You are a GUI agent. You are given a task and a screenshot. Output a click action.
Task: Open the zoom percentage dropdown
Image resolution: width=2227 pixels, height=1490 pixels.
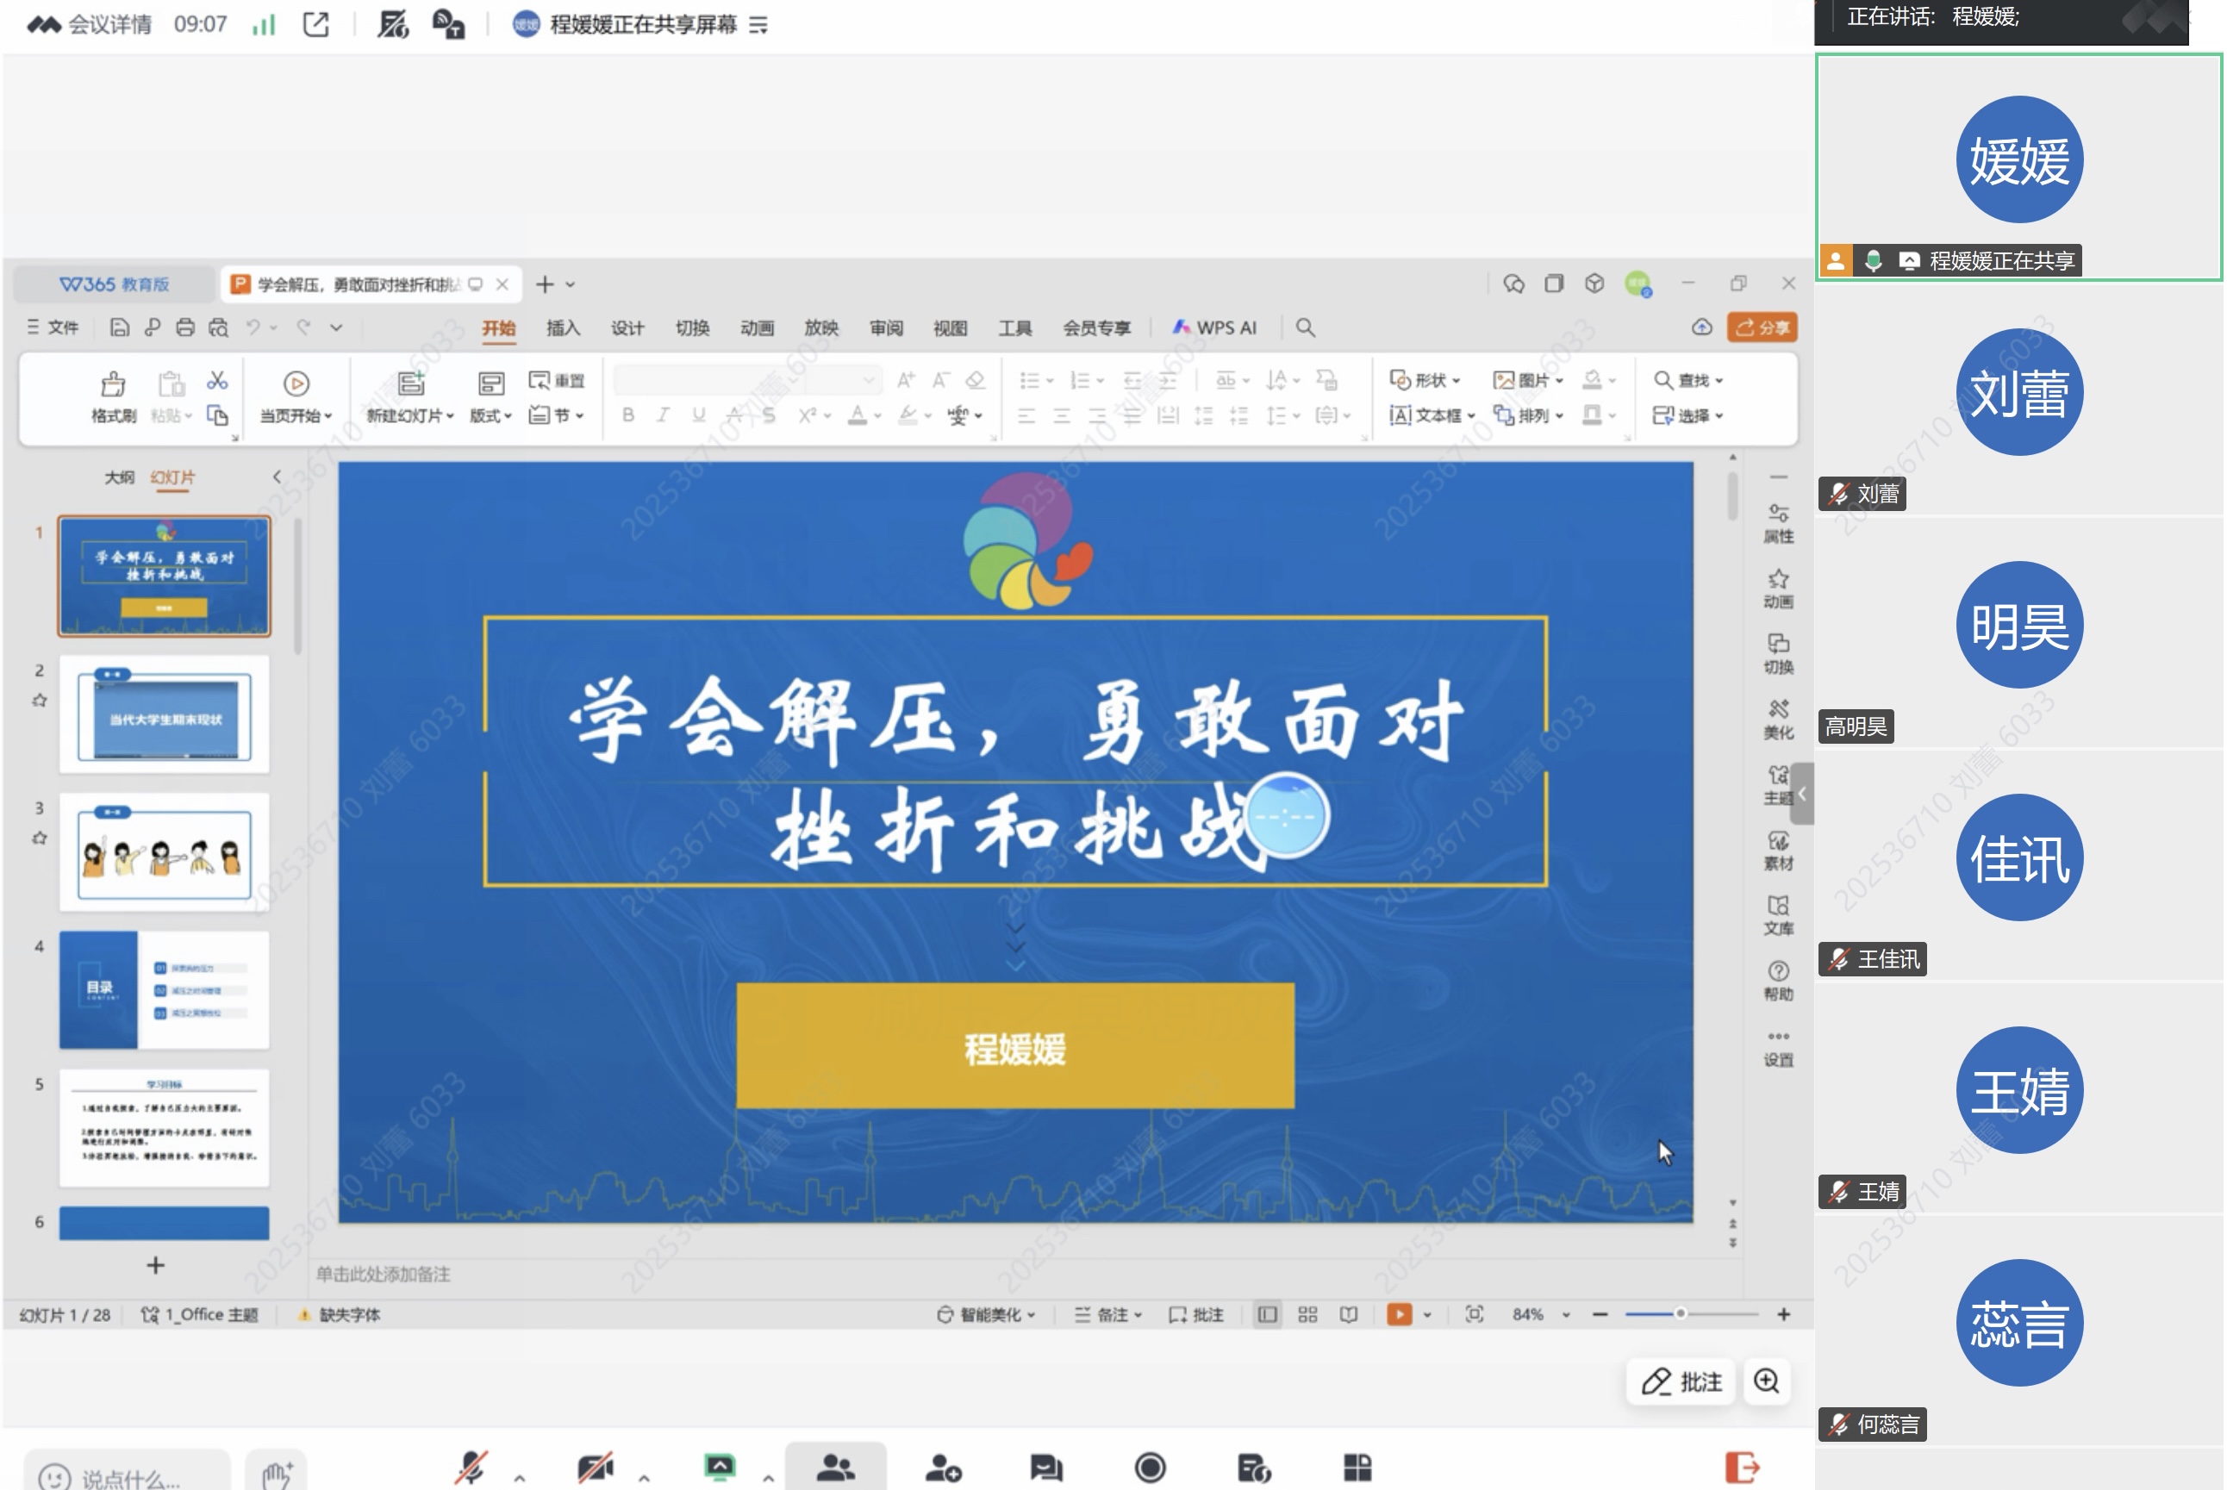coord(1566,1315)
